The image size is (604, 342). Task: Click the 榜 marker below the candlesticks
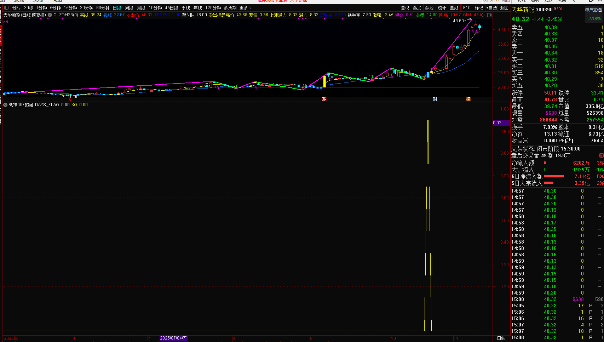468,99
